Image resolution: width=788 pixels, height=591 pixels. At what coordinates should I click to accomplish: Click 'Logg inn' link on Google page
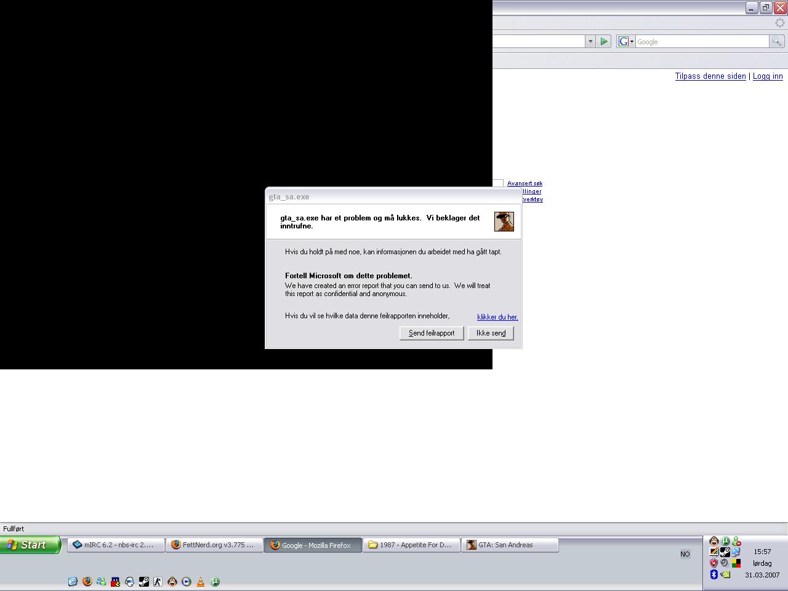coord(768,76)
